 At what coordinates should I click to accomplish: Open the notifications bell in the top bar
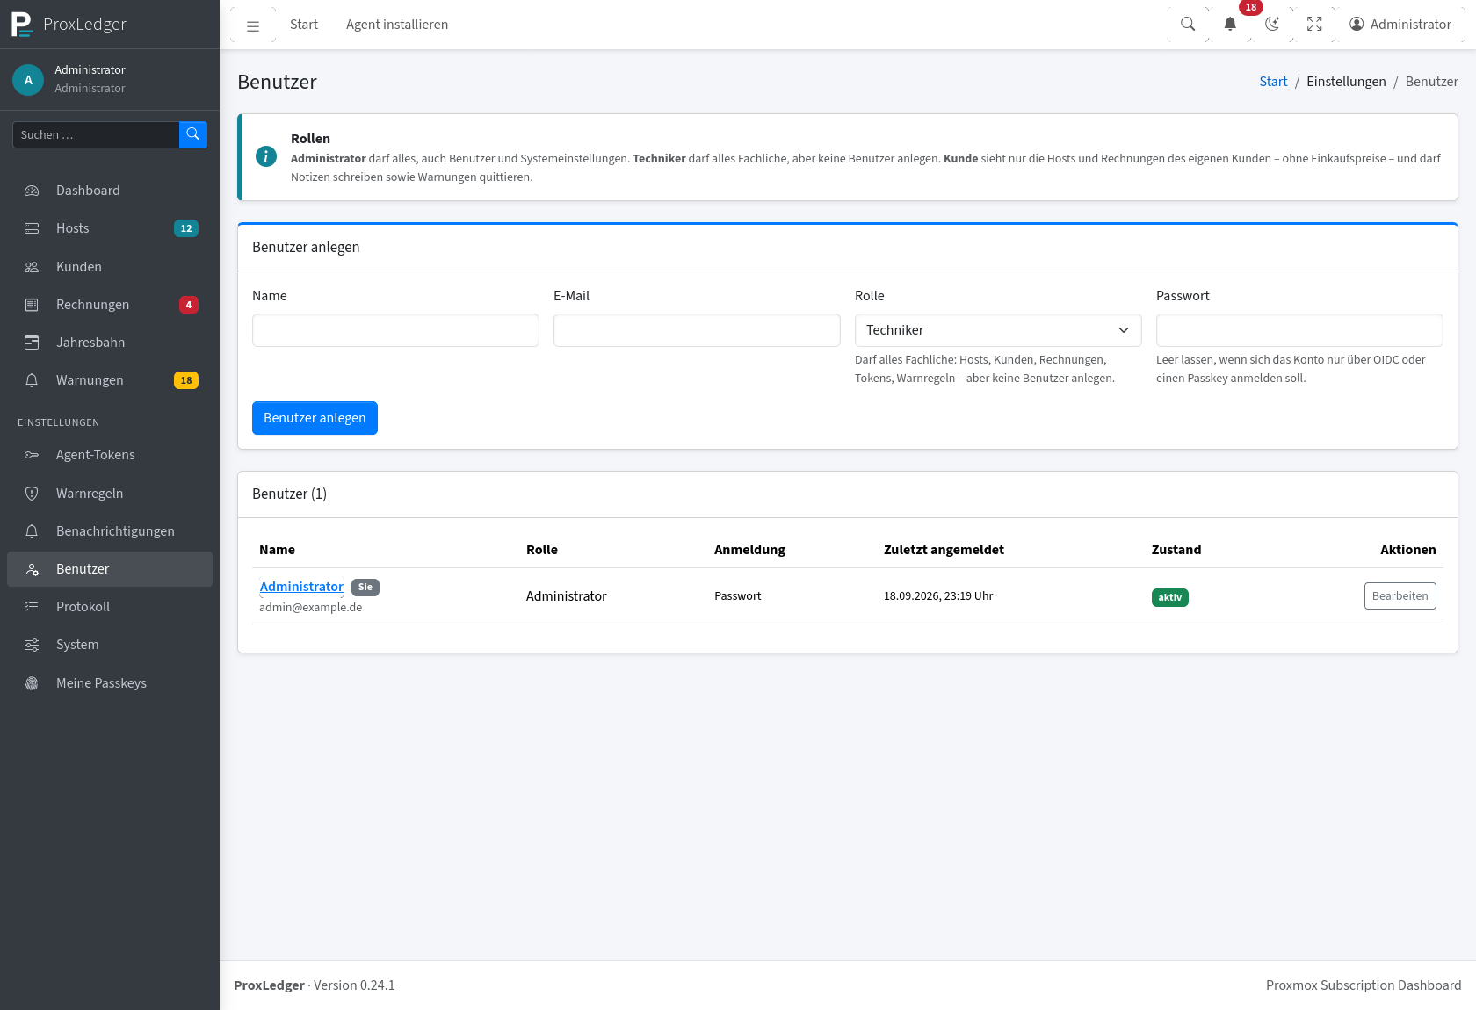point(1230,25)
